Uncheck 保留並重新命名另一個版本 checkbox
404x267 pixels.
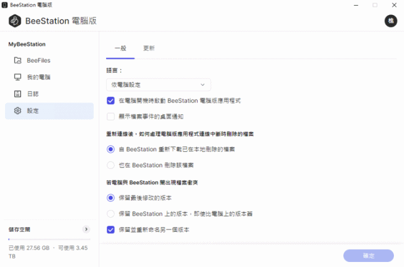coord(111,229)
